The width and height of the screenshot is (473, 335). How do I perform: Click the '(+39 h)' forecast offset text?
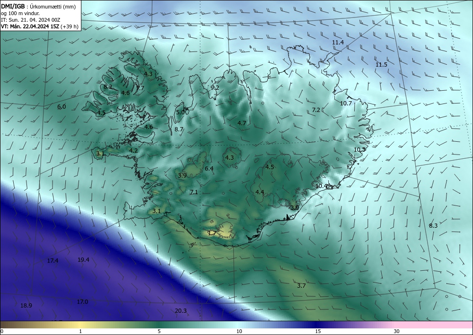point(70,26)
